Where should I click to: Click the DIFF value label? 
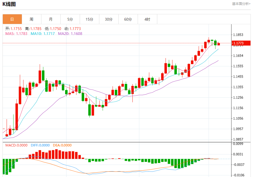pyautogui.click(x=40, y=145)
